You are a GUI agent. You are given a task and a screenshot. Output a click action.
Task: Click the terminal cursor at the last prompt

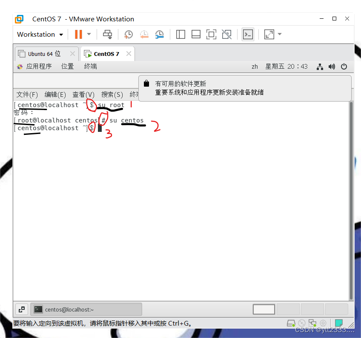tap(100, 128)
